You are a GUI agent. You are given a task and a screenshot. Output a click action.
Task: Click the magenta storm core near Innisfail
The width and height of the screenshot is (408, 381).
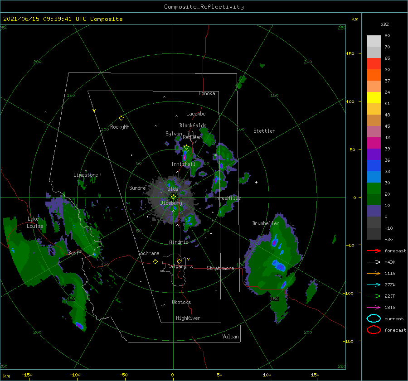pos(185,157)
